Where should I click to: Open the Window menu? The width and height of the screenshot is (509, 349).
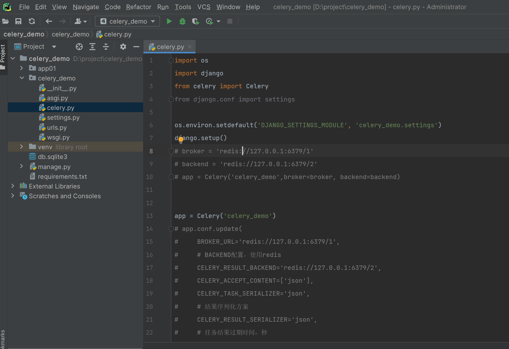point(228,7)
